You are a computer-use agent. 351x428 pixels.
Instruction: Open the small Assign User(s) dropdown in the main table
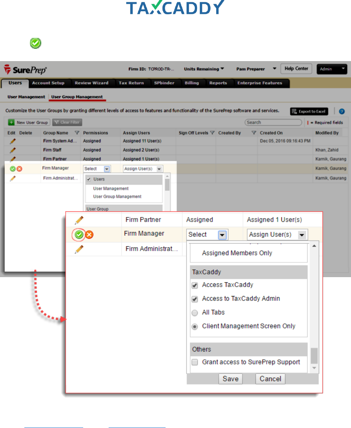point(143,169)
